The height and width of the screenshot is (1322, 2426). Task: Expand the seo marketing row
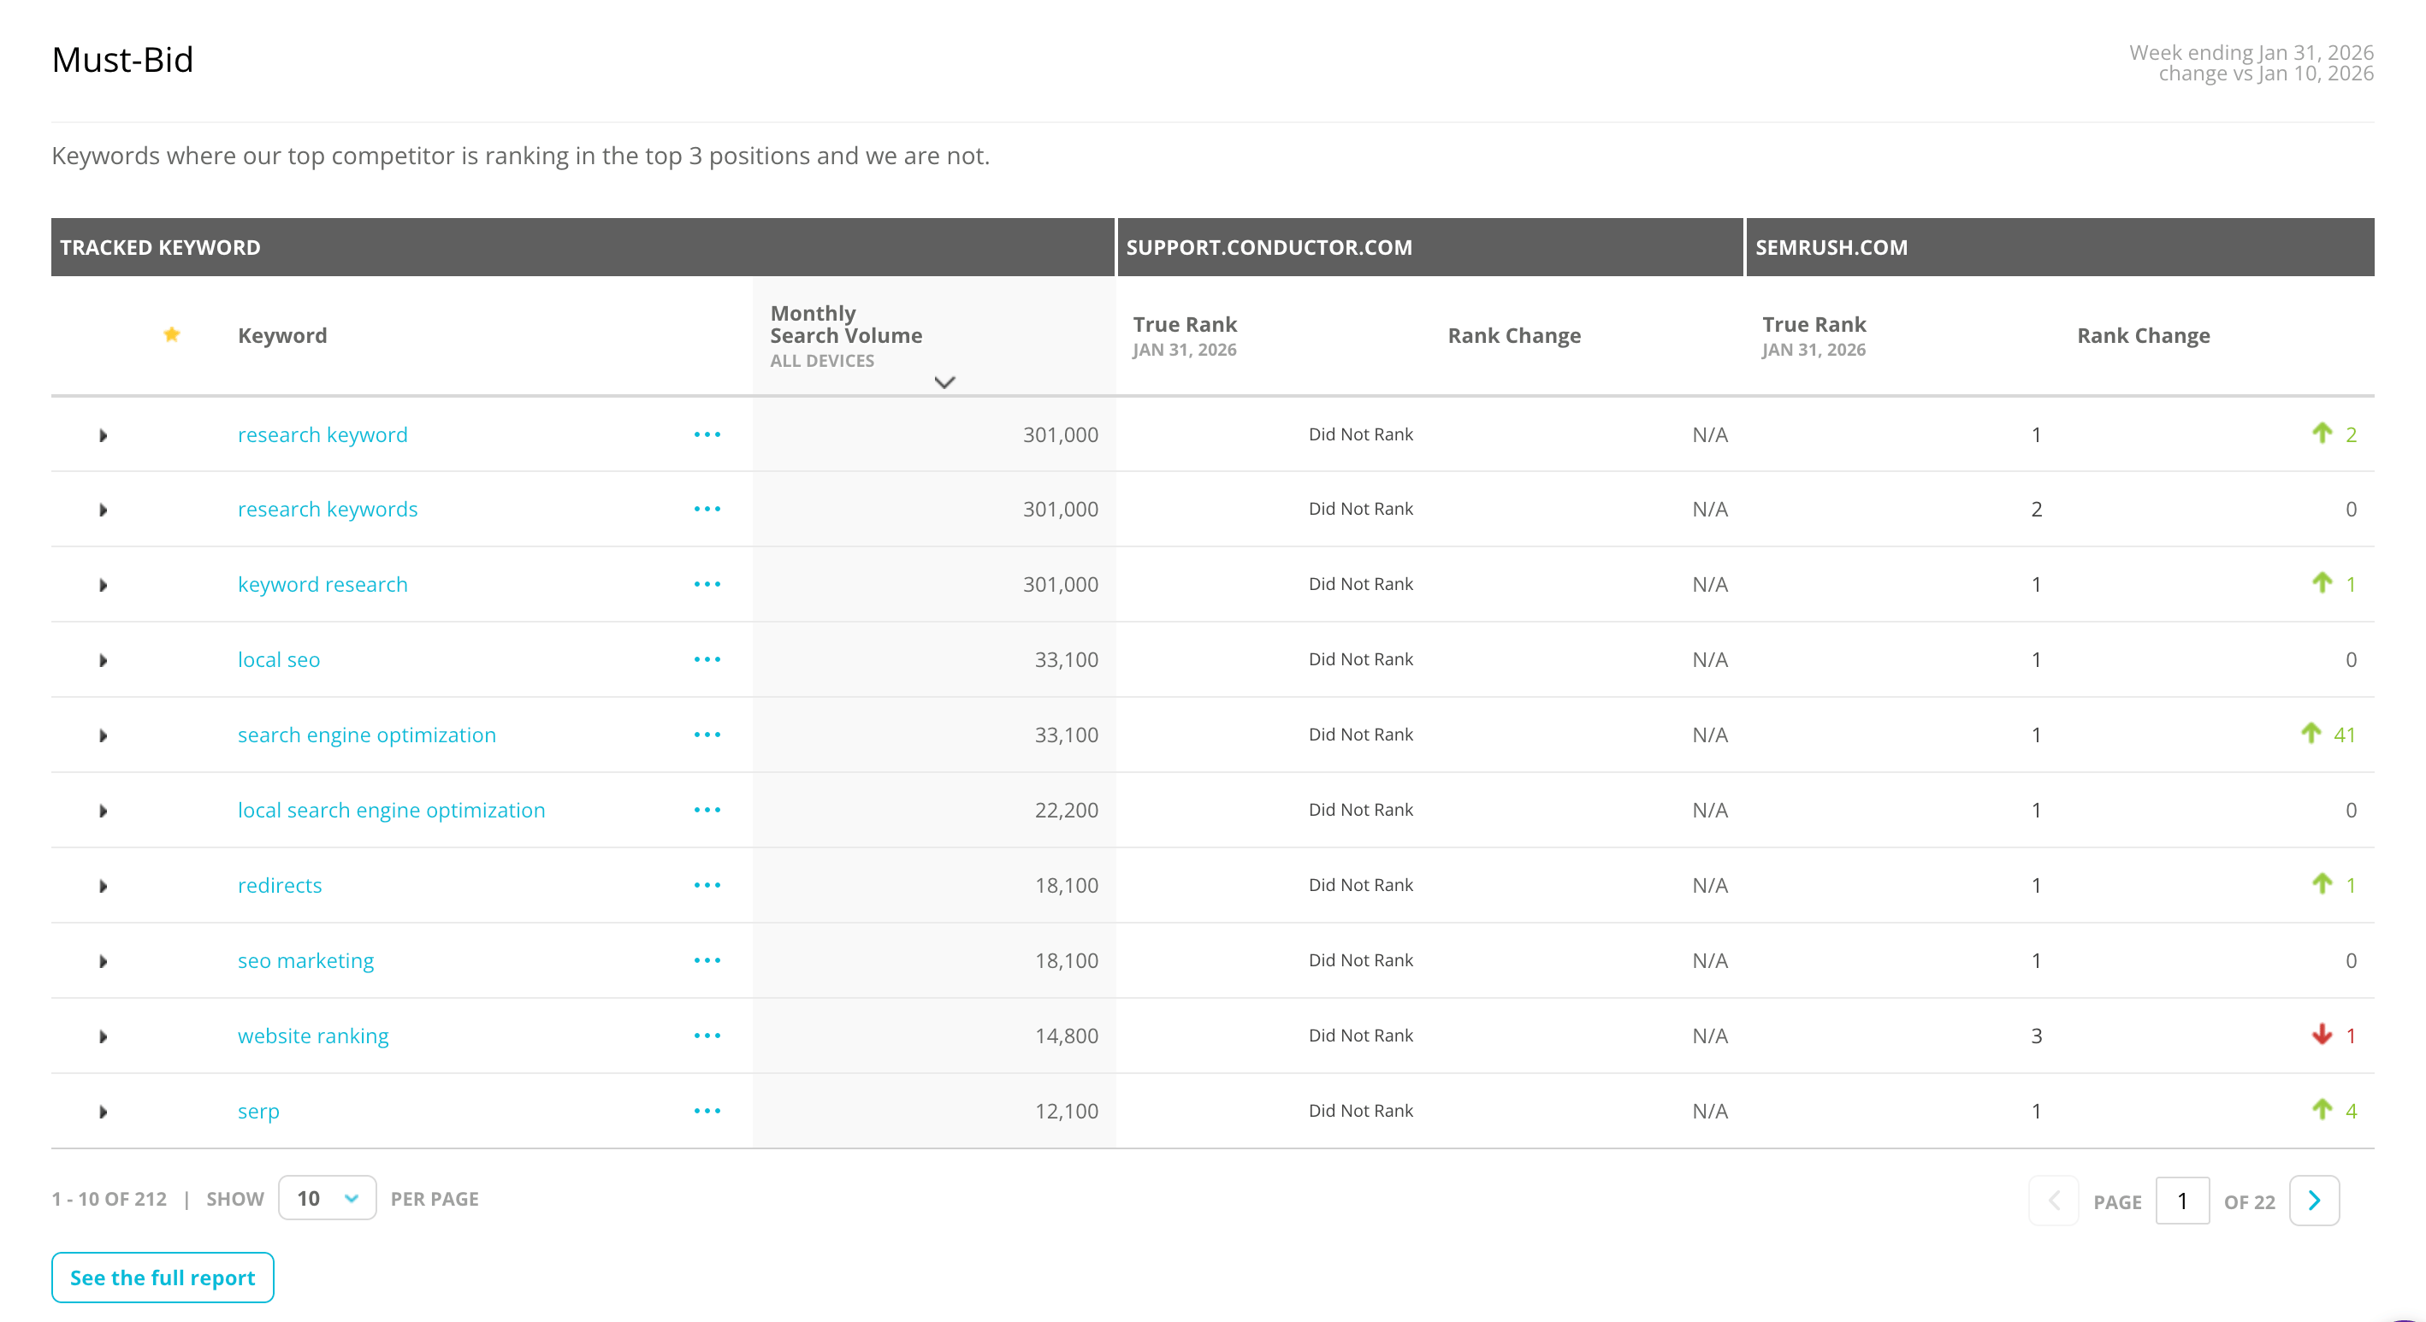point(104,962)
